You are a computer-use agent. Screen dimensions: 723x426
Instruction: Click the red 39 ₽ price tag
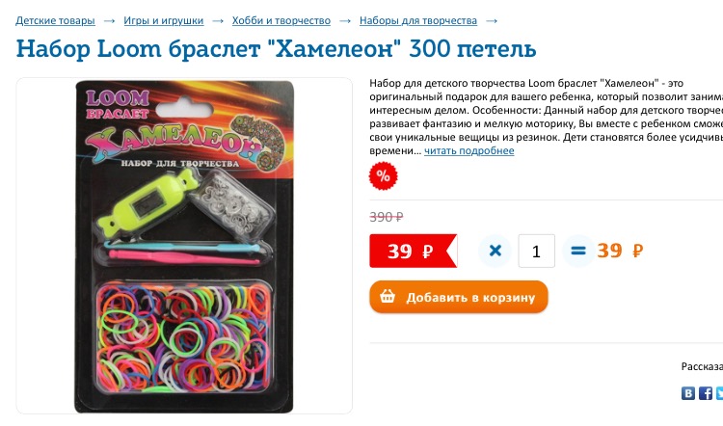(x=414, y=251)
